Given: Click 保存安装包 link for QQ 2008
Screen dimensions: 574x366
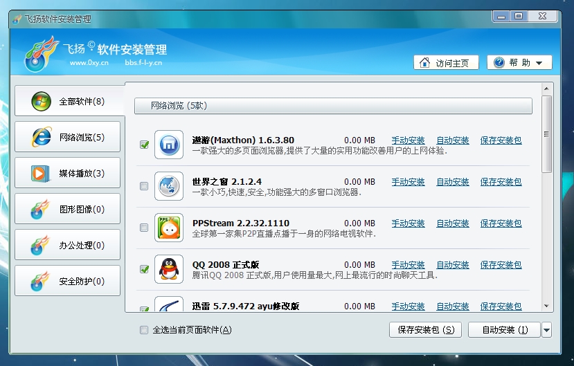Looking at the screenshot, I should pos(501,265).
